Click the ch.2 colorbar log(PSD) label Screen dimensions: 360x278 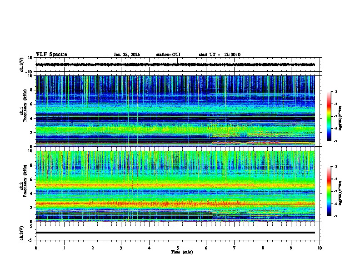pos(340,193)
